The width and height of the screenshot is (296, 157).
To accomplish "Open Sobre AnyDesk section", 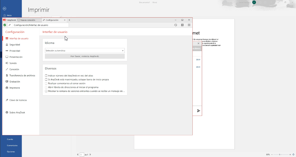I will pos(17,112).
